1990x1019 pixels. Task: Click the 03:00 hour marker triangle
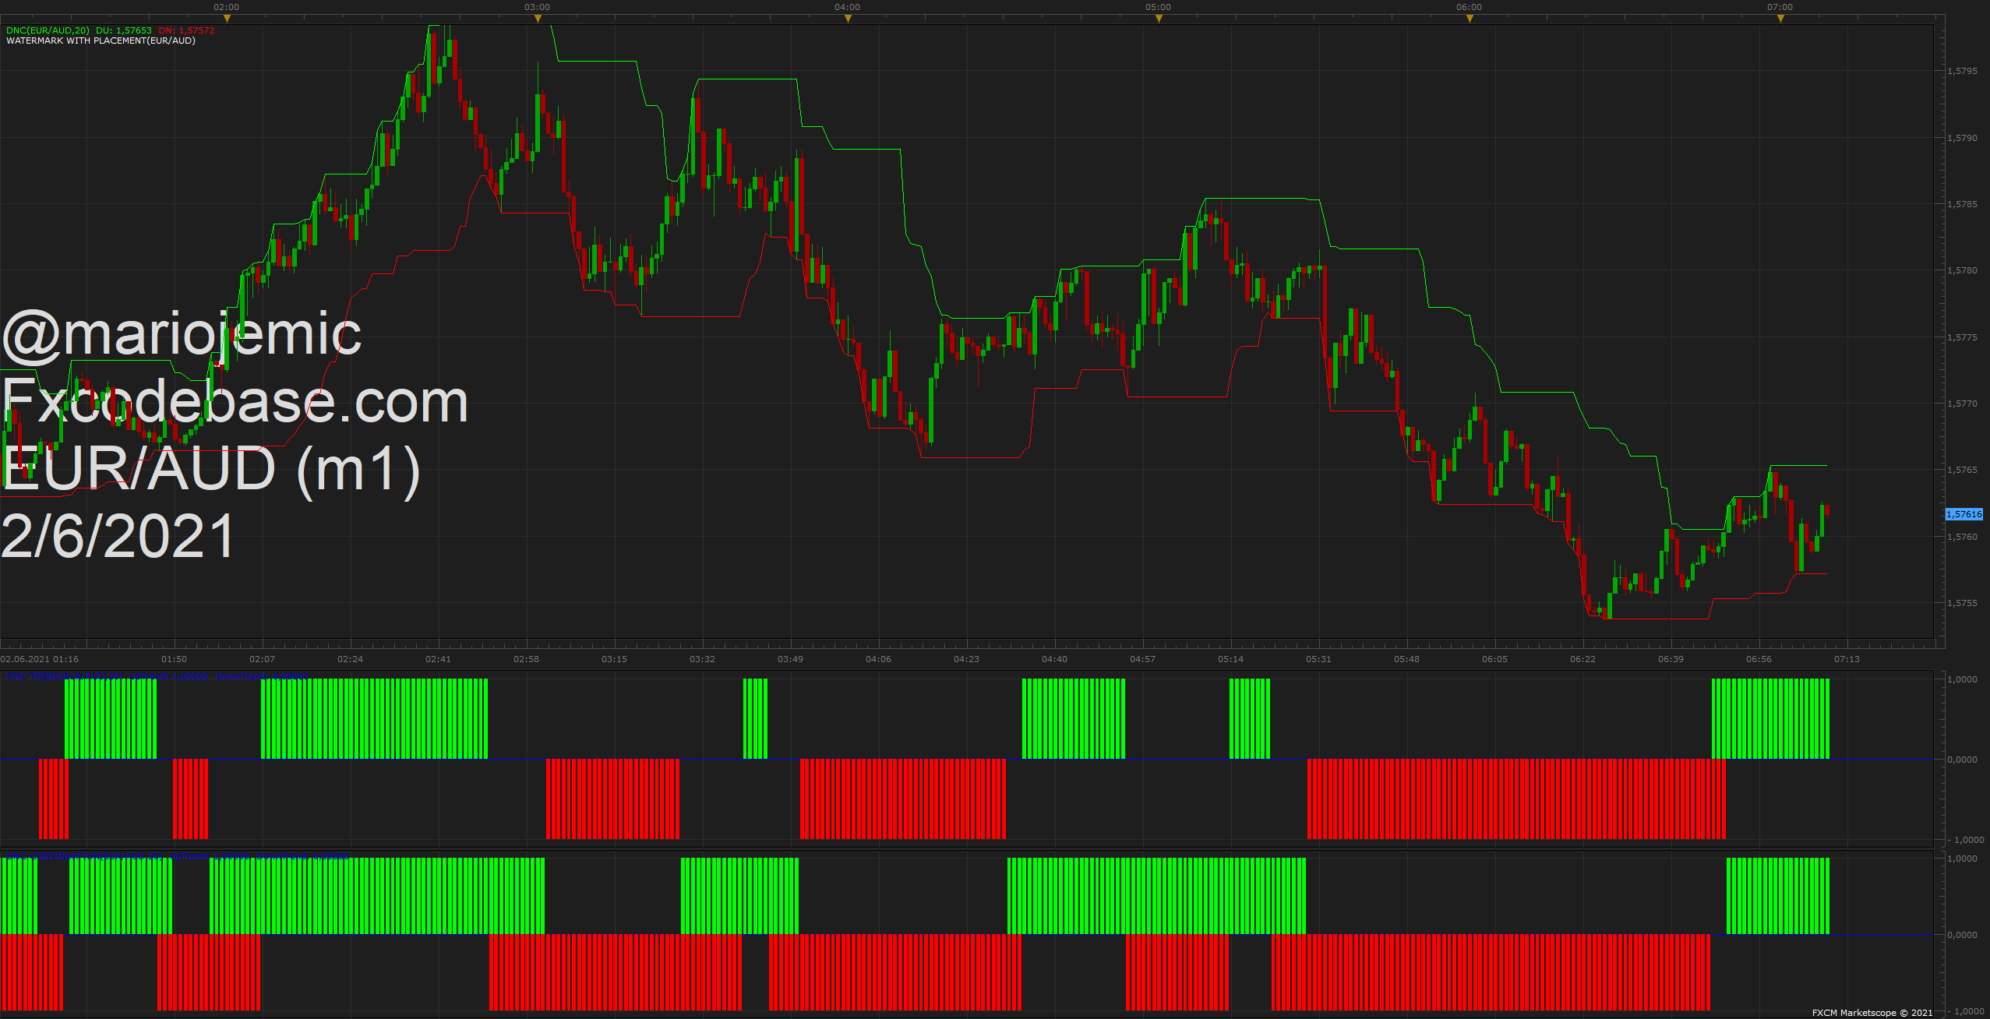pos(538,19)
